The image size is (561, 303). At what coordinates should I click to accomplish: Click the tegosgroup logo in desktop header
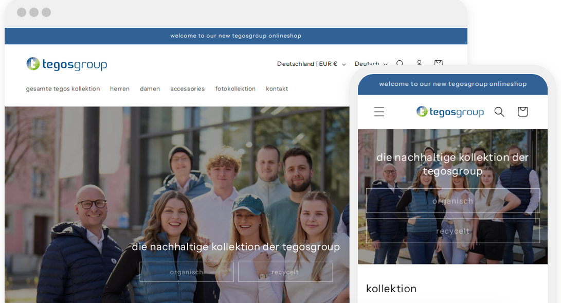tap(67, 64)
